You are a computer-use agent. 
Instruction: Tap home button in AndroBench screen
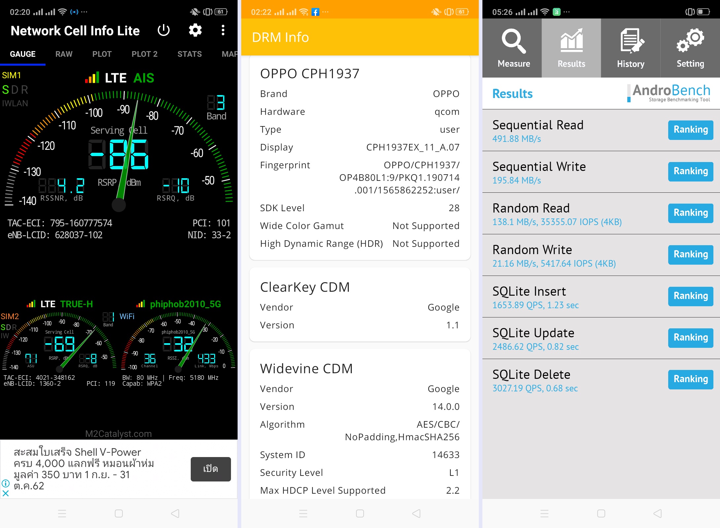(x=601, y=513)
